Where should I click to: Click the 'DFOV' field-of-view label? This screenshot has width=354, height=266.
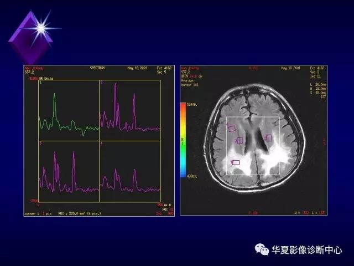coord(191,76)
